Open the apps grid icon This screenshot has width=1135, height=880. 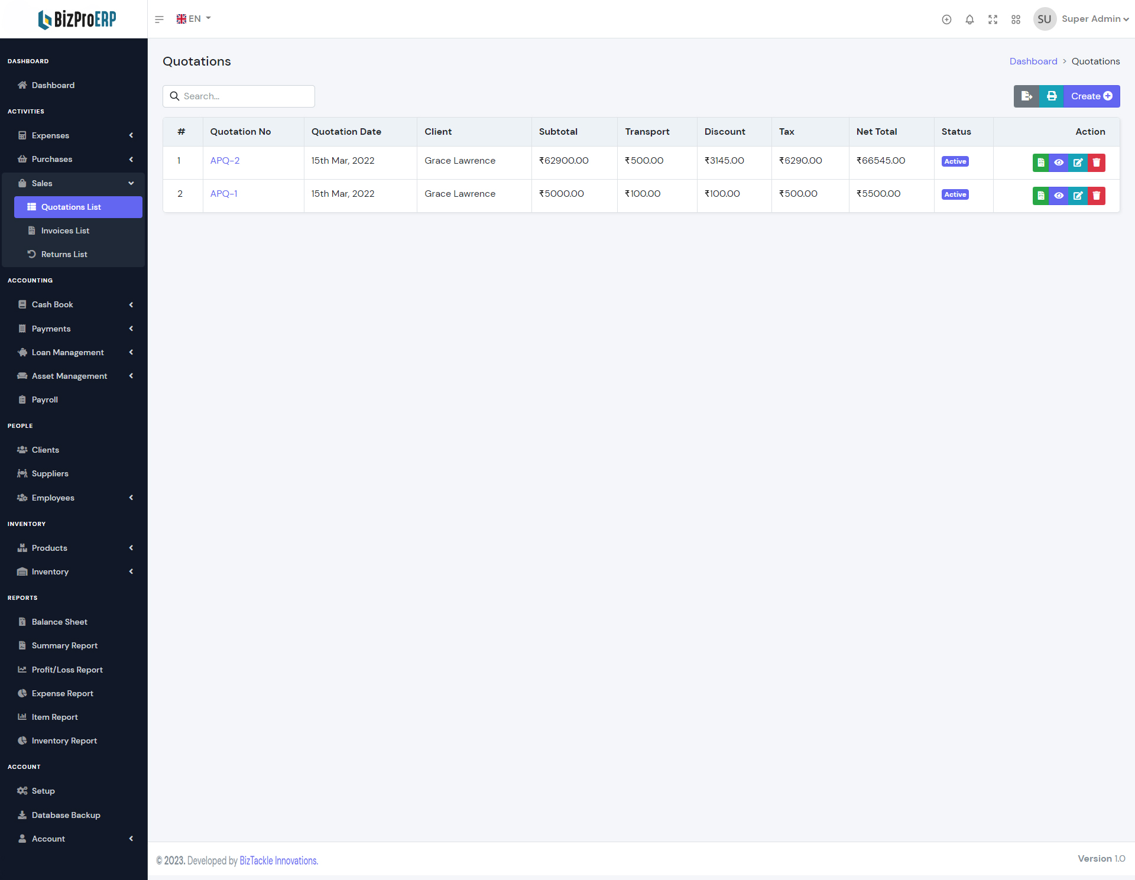(1016, 20)
